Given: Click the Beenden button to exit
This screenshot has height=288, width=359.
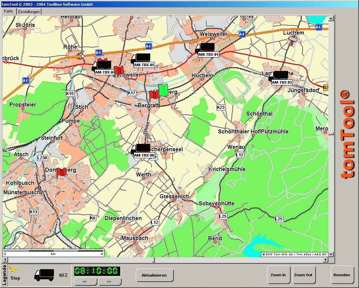Looking at the screenshot, I should click(342, 275).
